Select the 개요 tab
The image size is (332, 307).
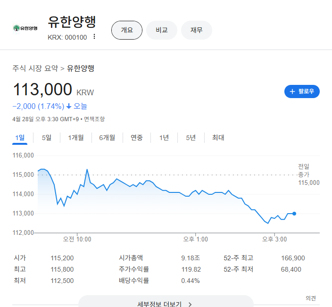(127, 30)
